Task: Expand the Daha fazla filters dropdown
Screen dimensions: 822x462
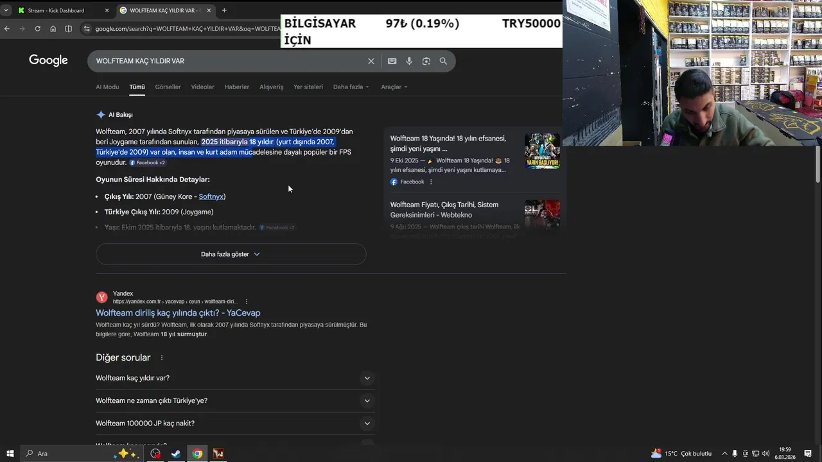Action: (351, 87)
